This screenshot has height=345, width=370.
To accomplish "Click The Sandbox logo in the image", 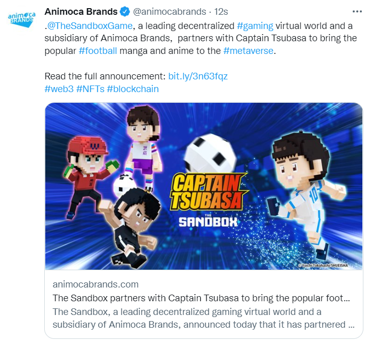I will tap(208, 221).
